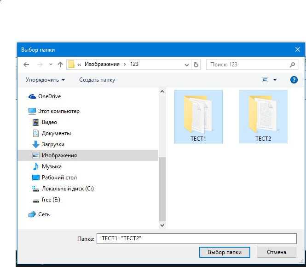
Task: Click the Сеть network icon
Action: click(x=32, y=214)
